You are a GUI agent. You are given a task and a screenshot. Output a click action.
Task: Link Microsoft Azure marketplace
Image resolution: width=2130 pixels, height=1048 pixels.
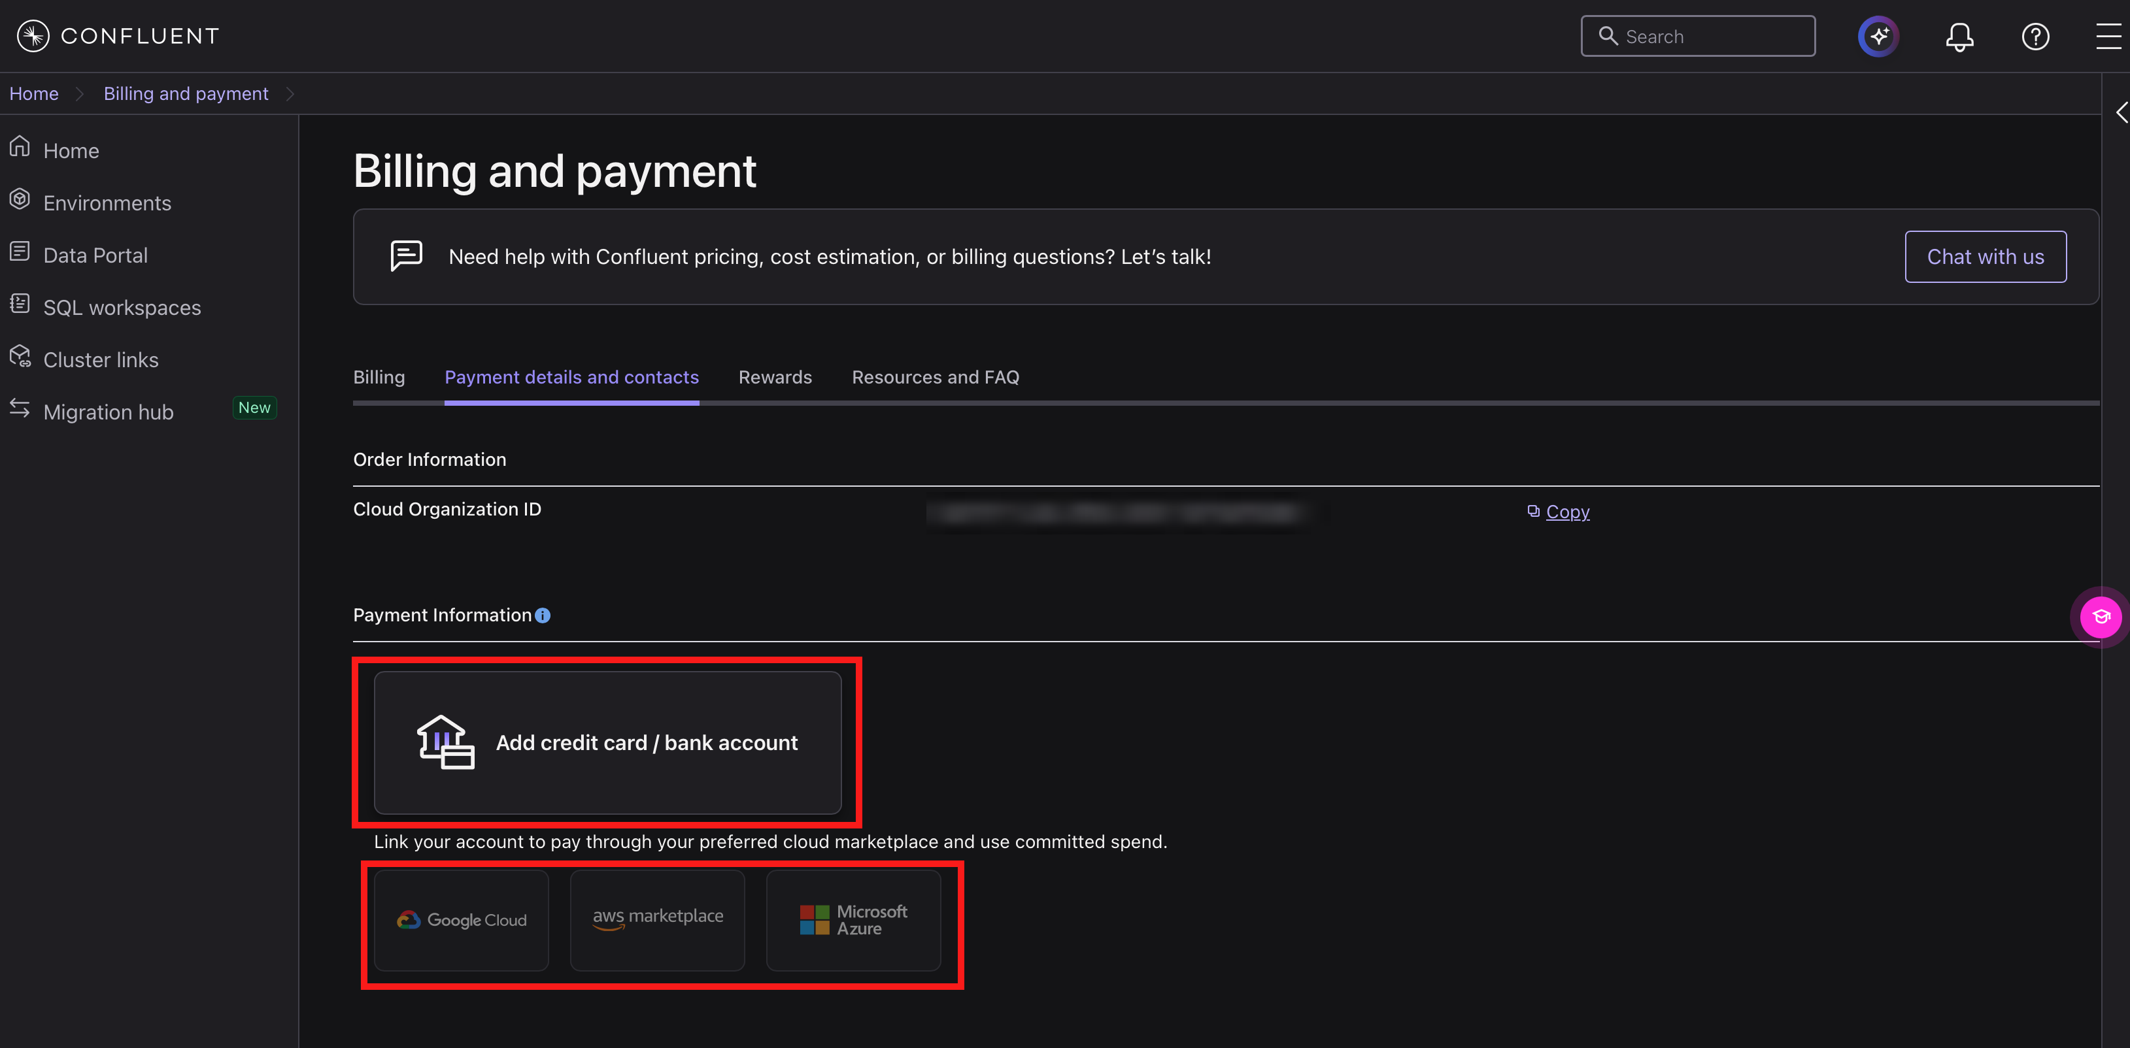(x=853, y=920)
